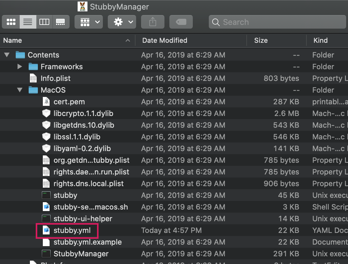
Task: Select the Info.plist file name
Action: [x=55, y=78]
